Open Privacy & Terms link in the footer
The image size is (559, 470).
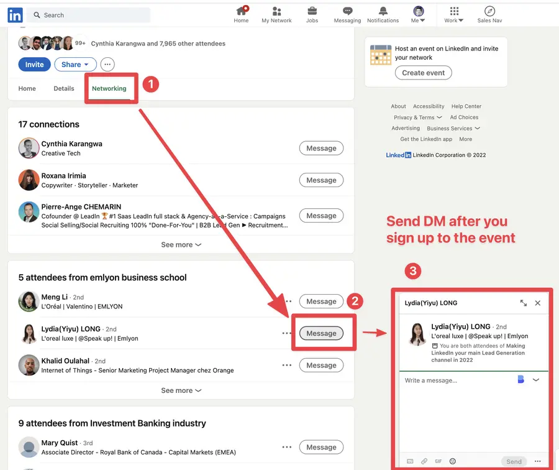pos(414,117)
